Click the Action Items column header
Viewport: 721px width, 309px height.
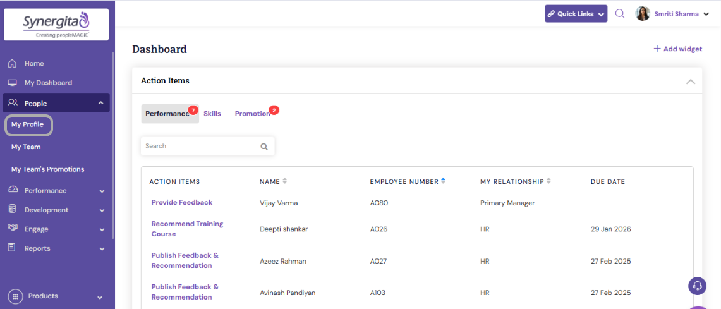point(175,181)
